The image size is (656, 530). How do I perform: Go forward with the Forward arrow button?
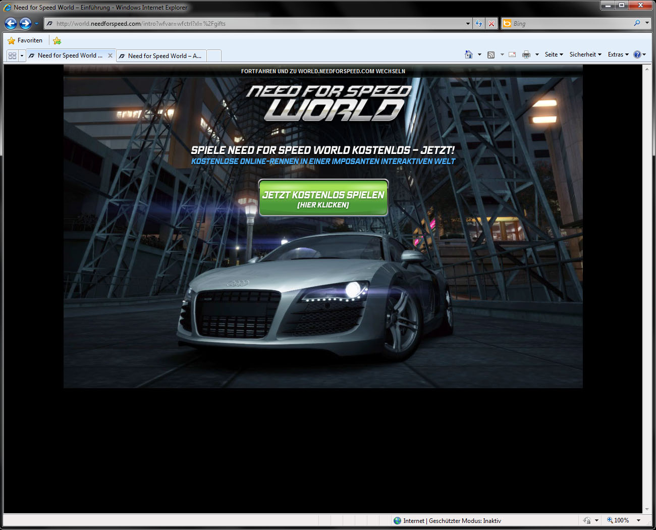[25, 23]
